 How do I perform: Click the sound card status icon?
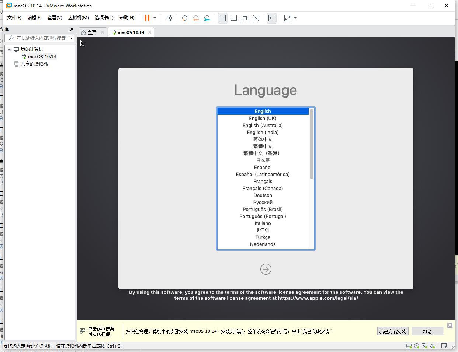coord(432,346)
